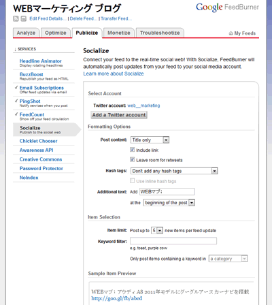272x305 pixels.
Task: Open the Hash tags dropdown
Action: click(x=174, y=171)
